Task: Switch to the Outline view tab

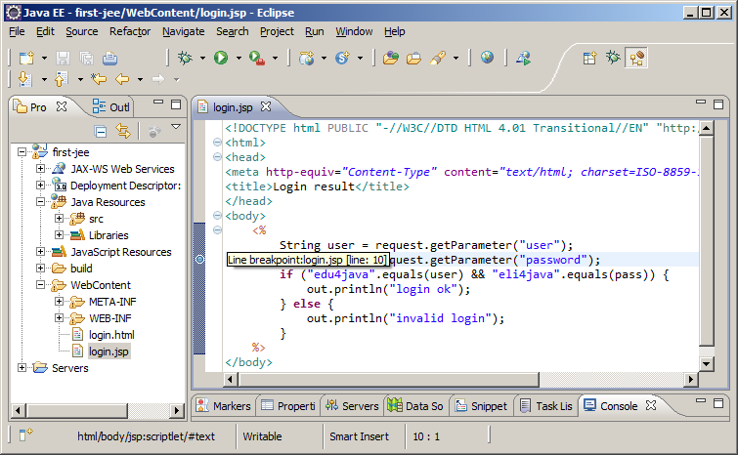Action: pyautogui.click(x=110, y=107)
